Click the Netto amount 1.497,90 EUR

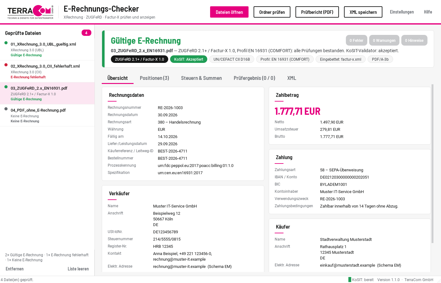click(x=332, y=122)
